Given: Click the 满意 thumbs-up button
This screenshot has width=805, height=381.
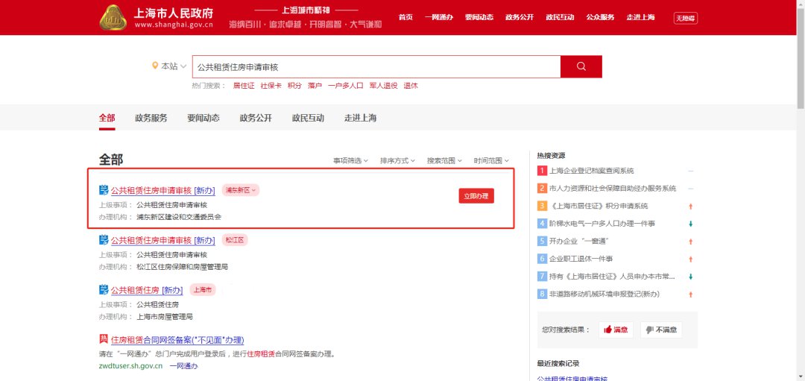Looking at the screenshot, I should tap(616, 330).
